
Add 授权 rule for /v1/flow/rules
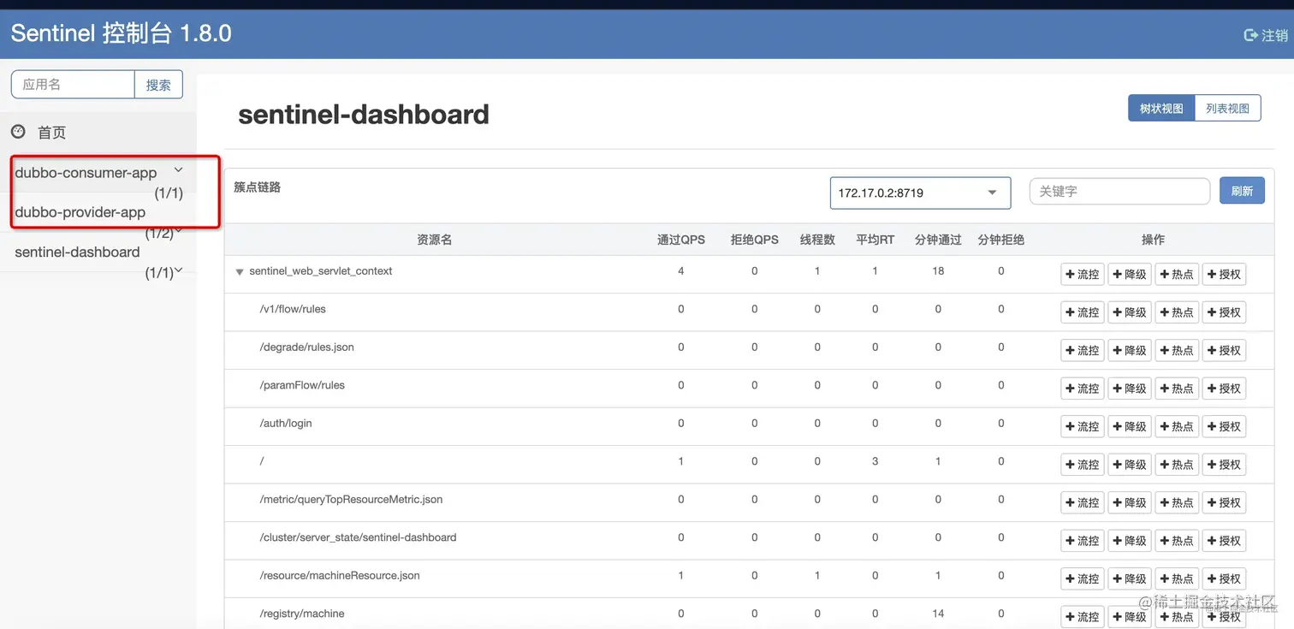1224,312
